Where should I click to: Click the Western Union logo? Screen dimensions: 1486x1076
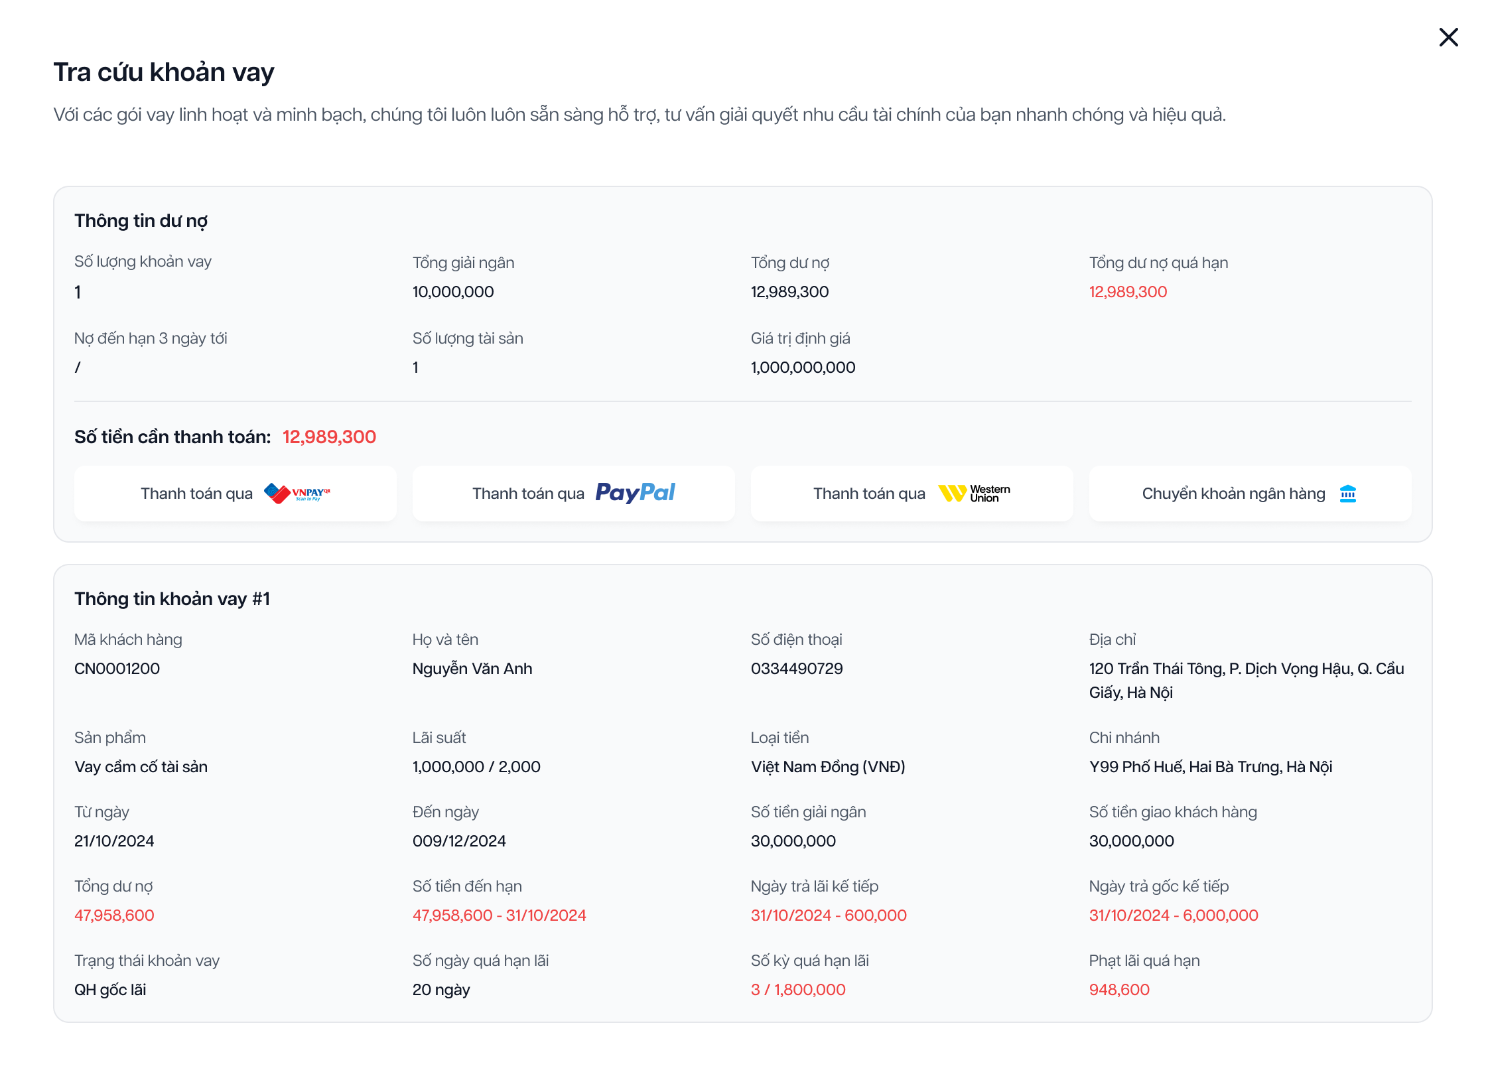(x=974, y=494)
